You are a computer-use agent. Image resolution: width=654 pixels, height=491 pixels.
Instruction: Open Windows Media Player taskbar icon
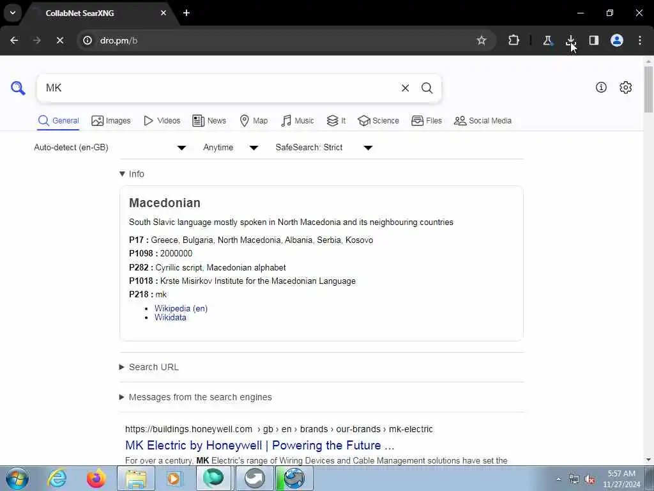tap(174, 478)
